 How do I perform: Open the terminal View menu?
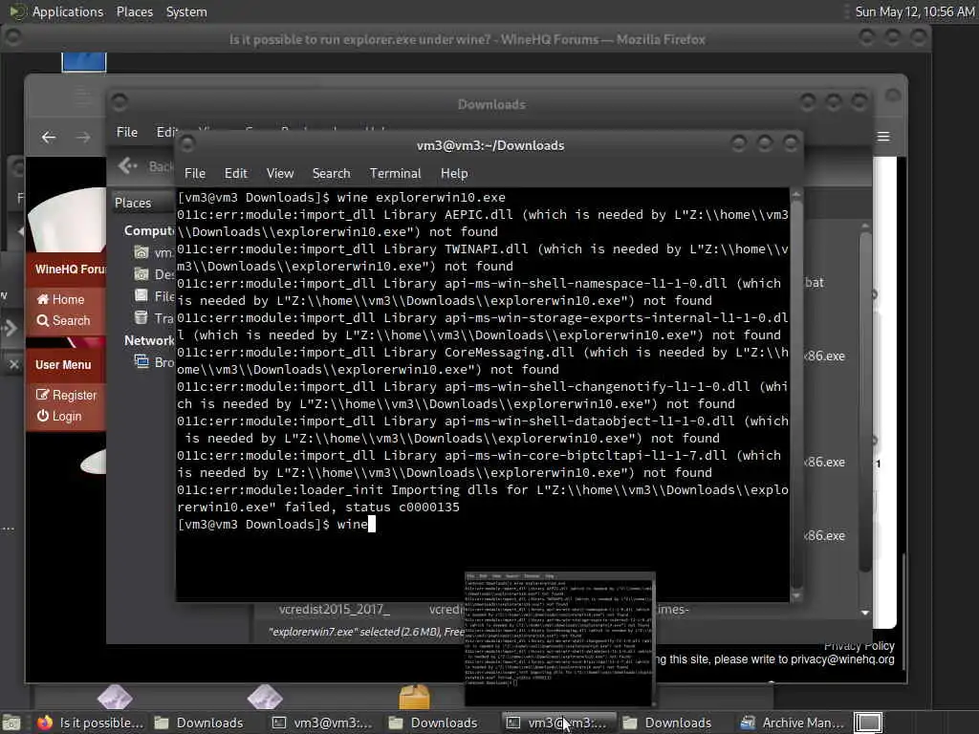point(280,173)
